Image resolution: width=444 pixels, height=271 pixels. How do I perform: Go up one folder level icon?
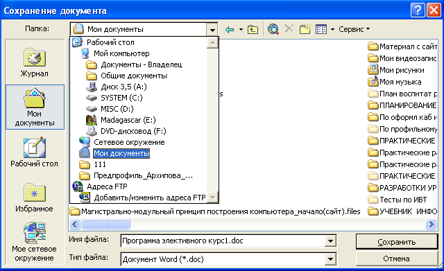point(253,29)
